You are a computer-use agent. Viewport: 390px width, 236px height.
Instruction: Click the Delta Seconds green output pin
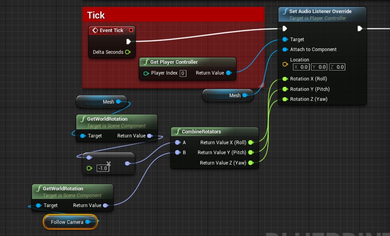[128, 52]
